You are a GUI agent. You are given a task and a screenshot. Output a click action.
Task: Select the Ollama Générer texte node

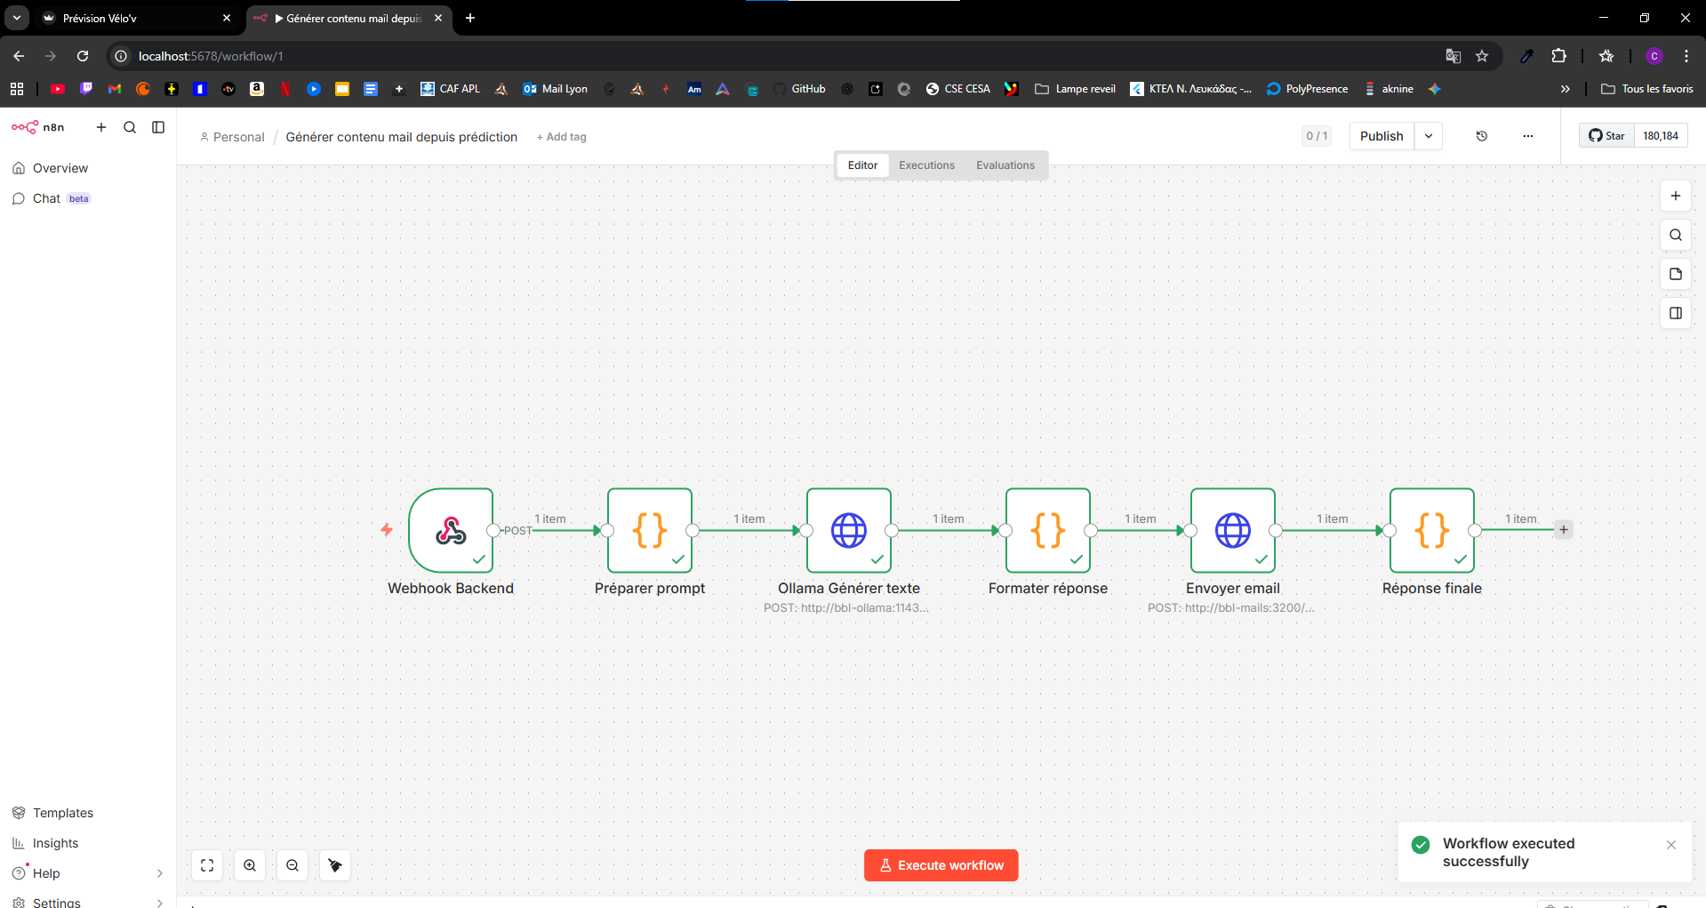click(848, 530)
